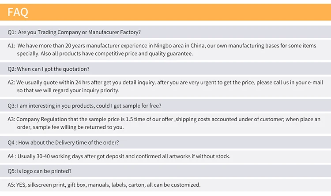Click the word 'e-mail' in answer A2
Viewport: 331px width, 196px height.
coord(314,82)
